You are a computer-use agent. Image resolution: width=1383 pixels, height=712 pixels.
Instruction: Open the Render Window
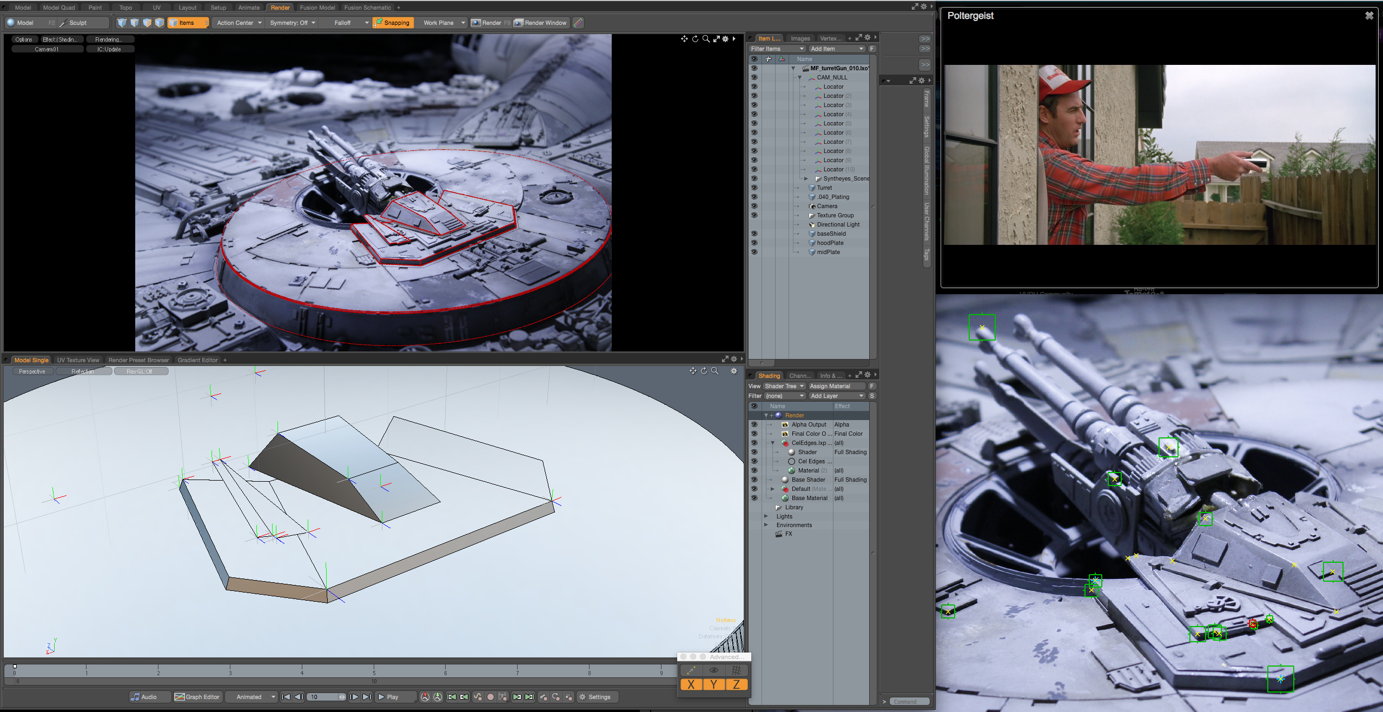coord(540,23)
